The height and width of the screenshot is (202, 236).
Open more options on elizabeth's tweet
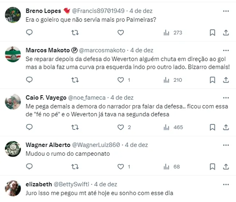226,184
